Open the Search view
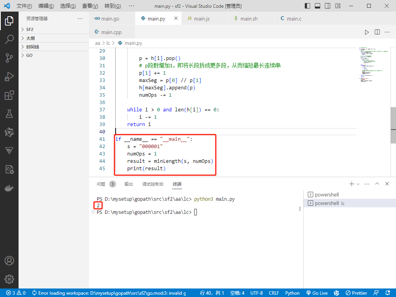396x297 pixels. (x=9, y=39)
